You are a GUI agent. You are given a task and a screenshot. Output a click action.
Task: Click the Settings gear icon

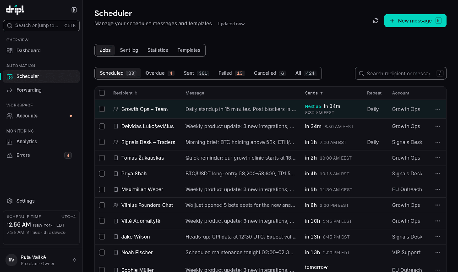pyautogui.click(x=10, y=201)
